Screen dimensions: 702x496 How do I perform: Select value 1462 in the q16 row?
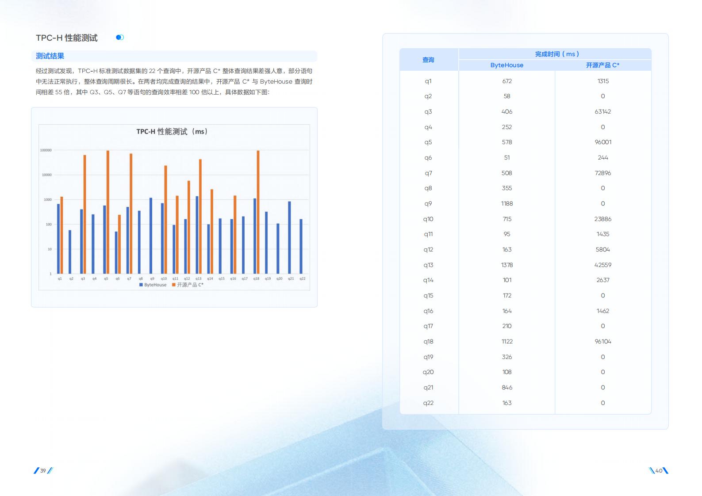[x=603, y=311]
